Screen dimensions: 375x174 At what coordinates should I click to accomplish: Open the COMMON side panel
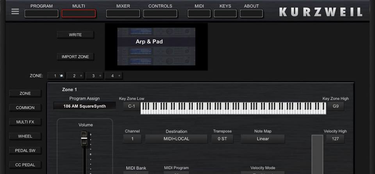(x=25, y=108)
